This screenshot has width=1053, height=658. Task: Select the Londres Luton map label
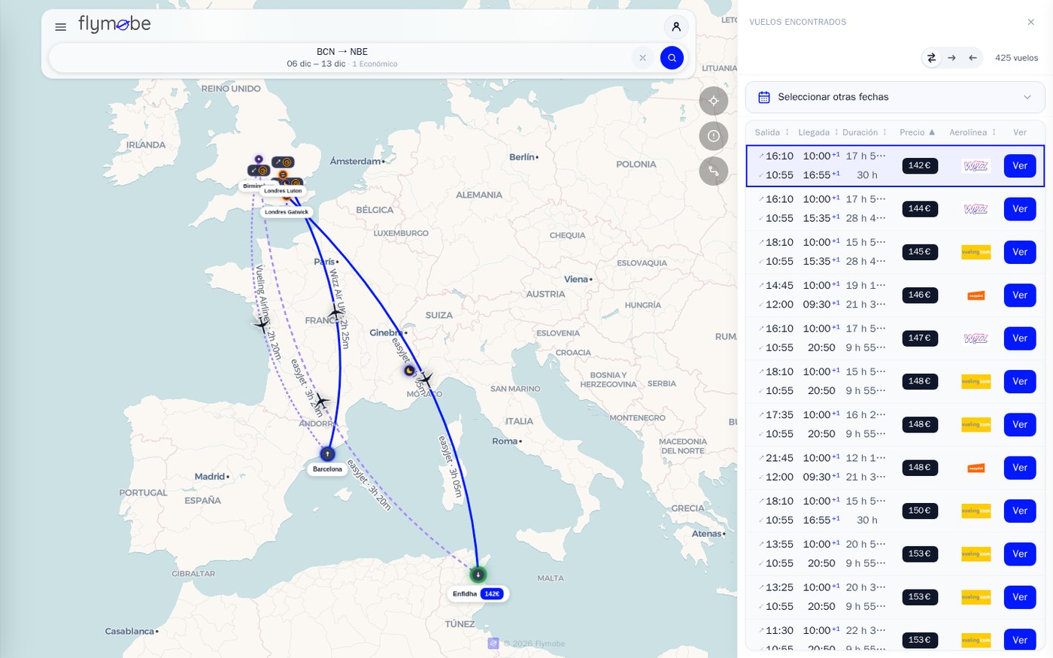pyautogui.click(x=283, y=191)
